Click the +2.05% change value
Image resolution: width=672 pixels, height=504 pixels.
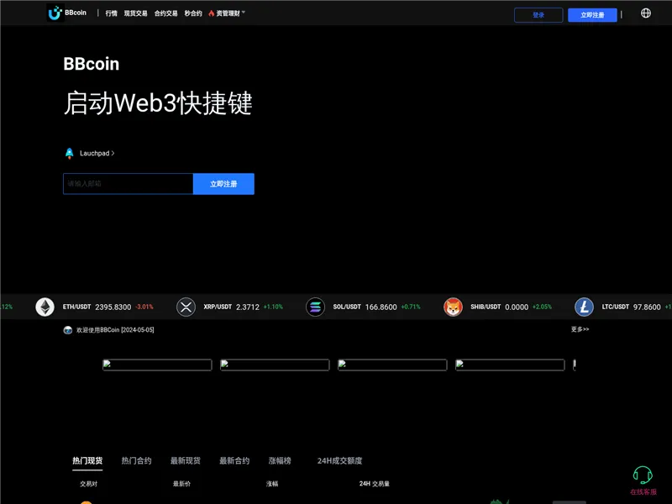542,307
